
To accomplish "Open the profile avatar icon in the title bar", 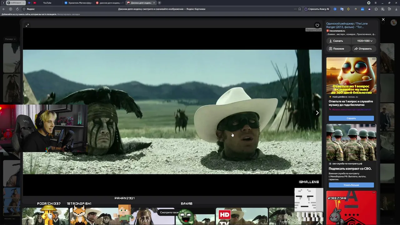I will coord(369,3).
